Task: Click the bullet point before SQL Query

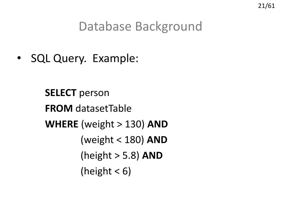Action: [x=19, y=58]
